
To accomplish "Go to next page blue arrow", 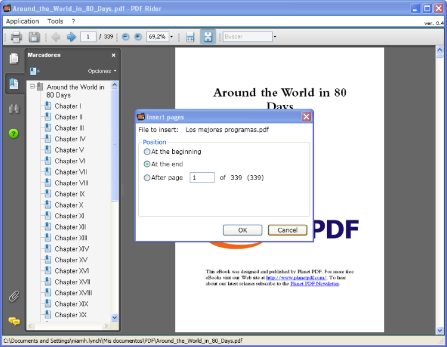I will [x=71, y=37].
